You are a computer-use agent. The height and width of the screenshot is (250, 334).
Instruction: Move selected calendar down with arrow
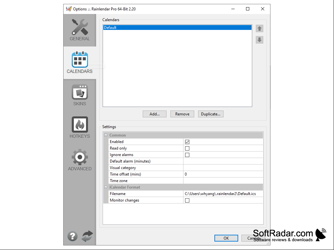[259, 40]
